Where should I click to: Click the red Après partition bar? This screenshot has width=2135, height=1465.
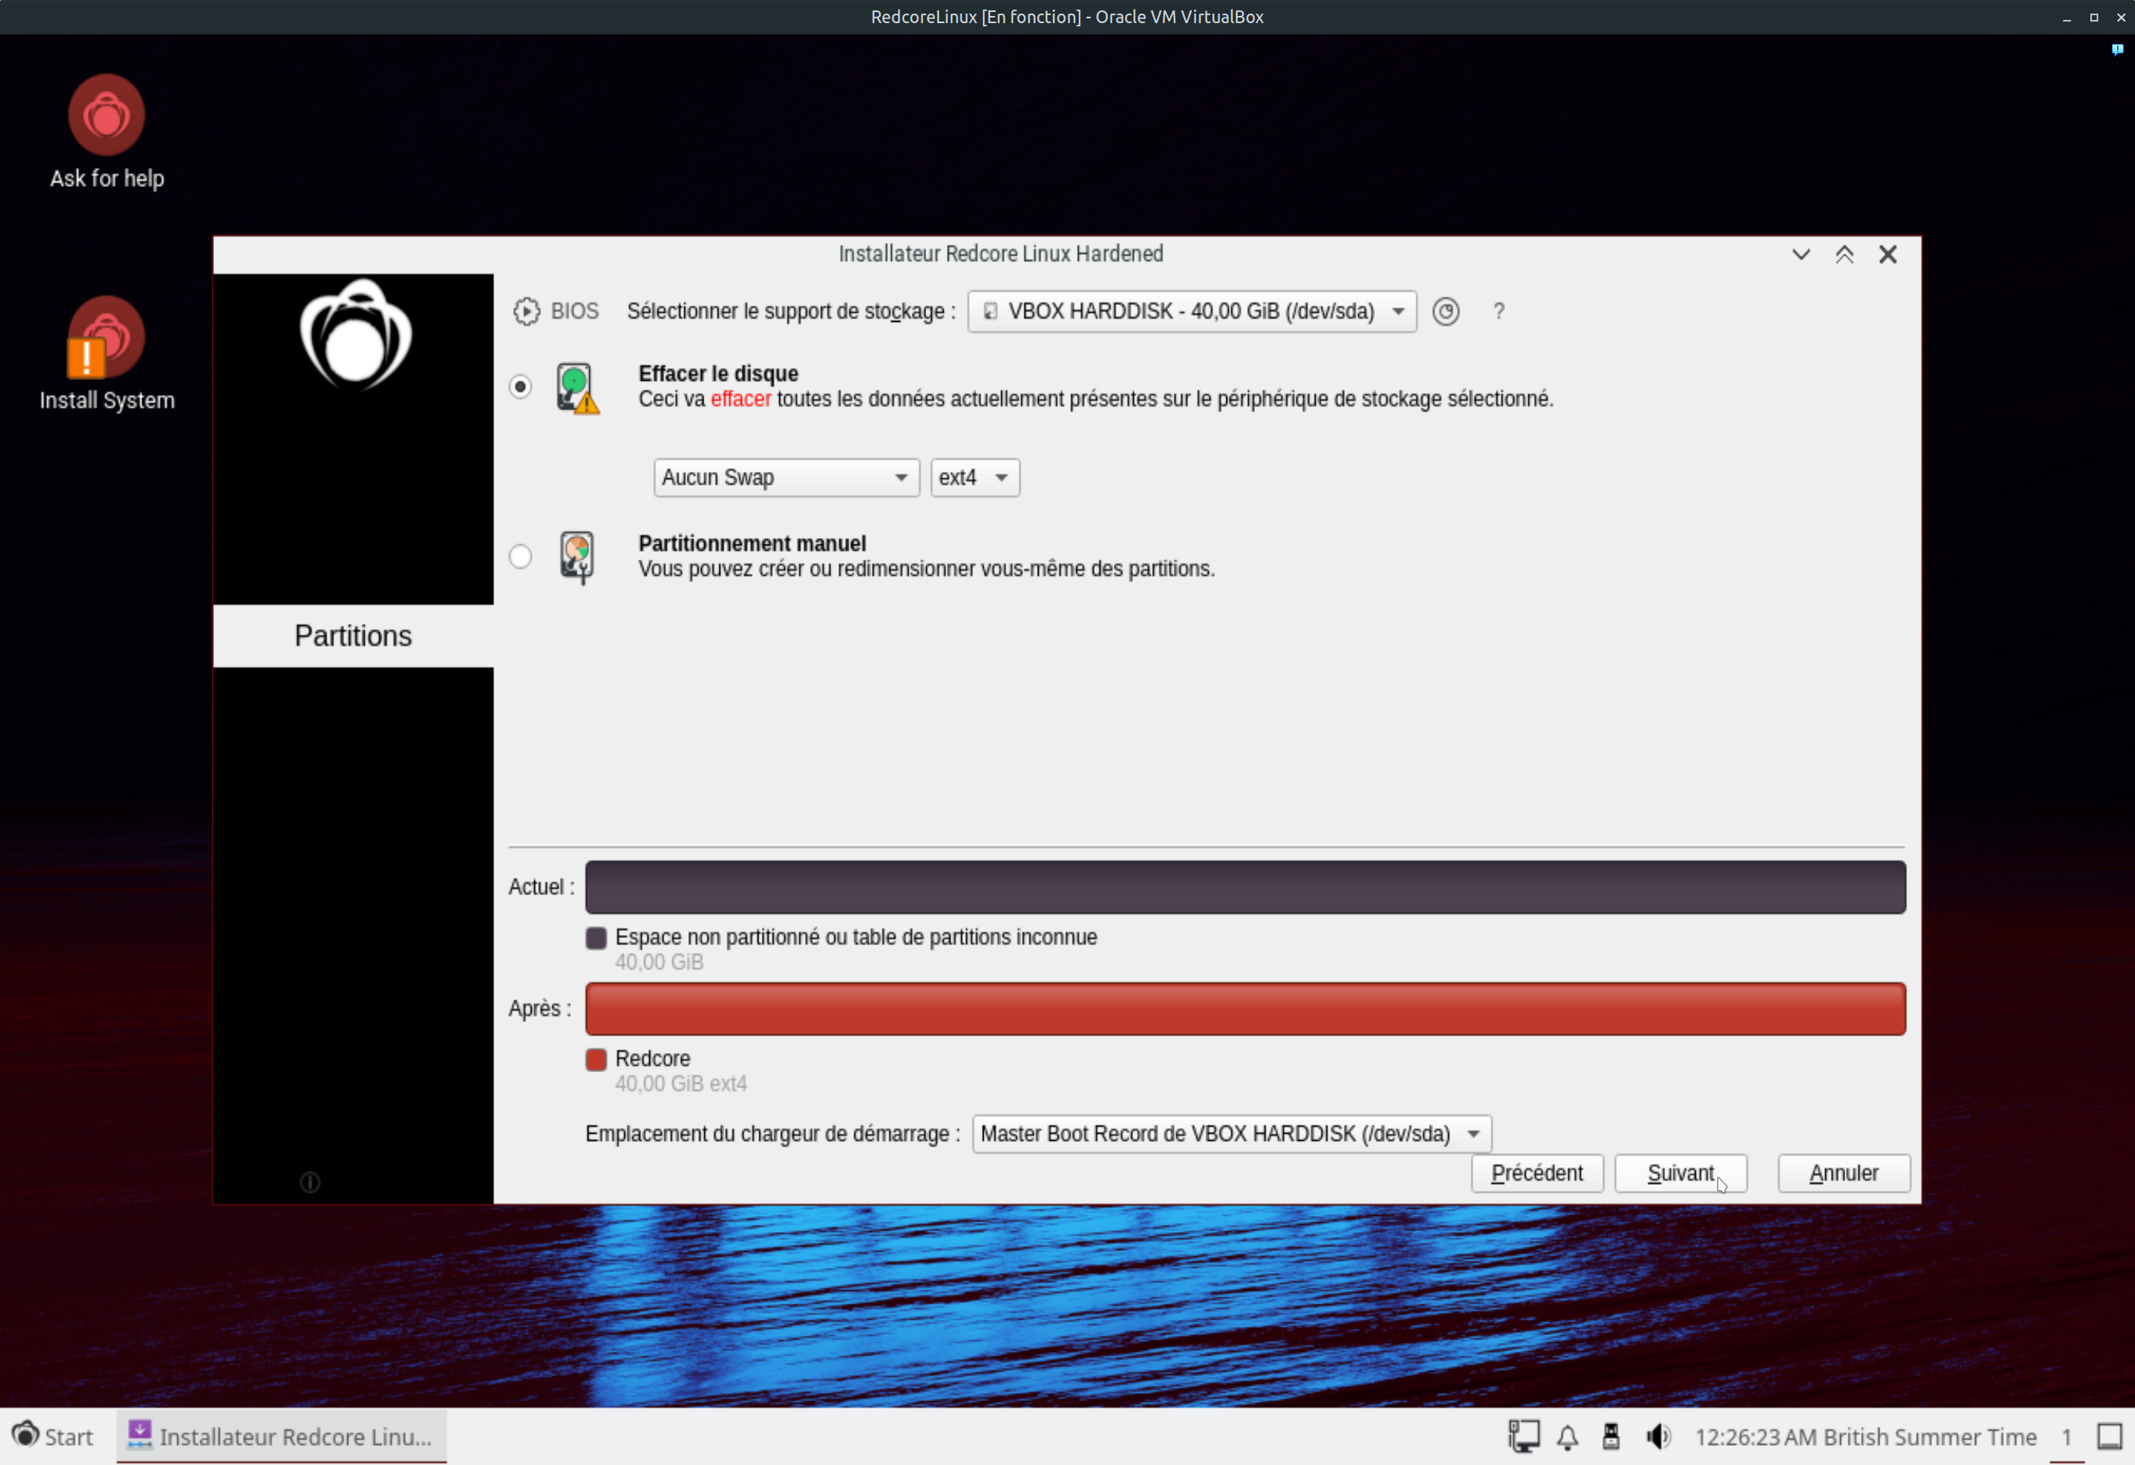(1244, 1008)
